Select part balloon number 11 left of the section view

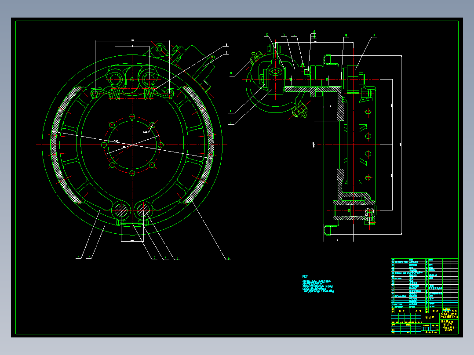pyautogui.click(x=231, y=73)
